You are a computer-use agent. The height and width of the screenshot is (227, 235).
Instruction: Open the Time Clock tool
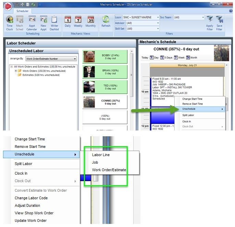10,23
